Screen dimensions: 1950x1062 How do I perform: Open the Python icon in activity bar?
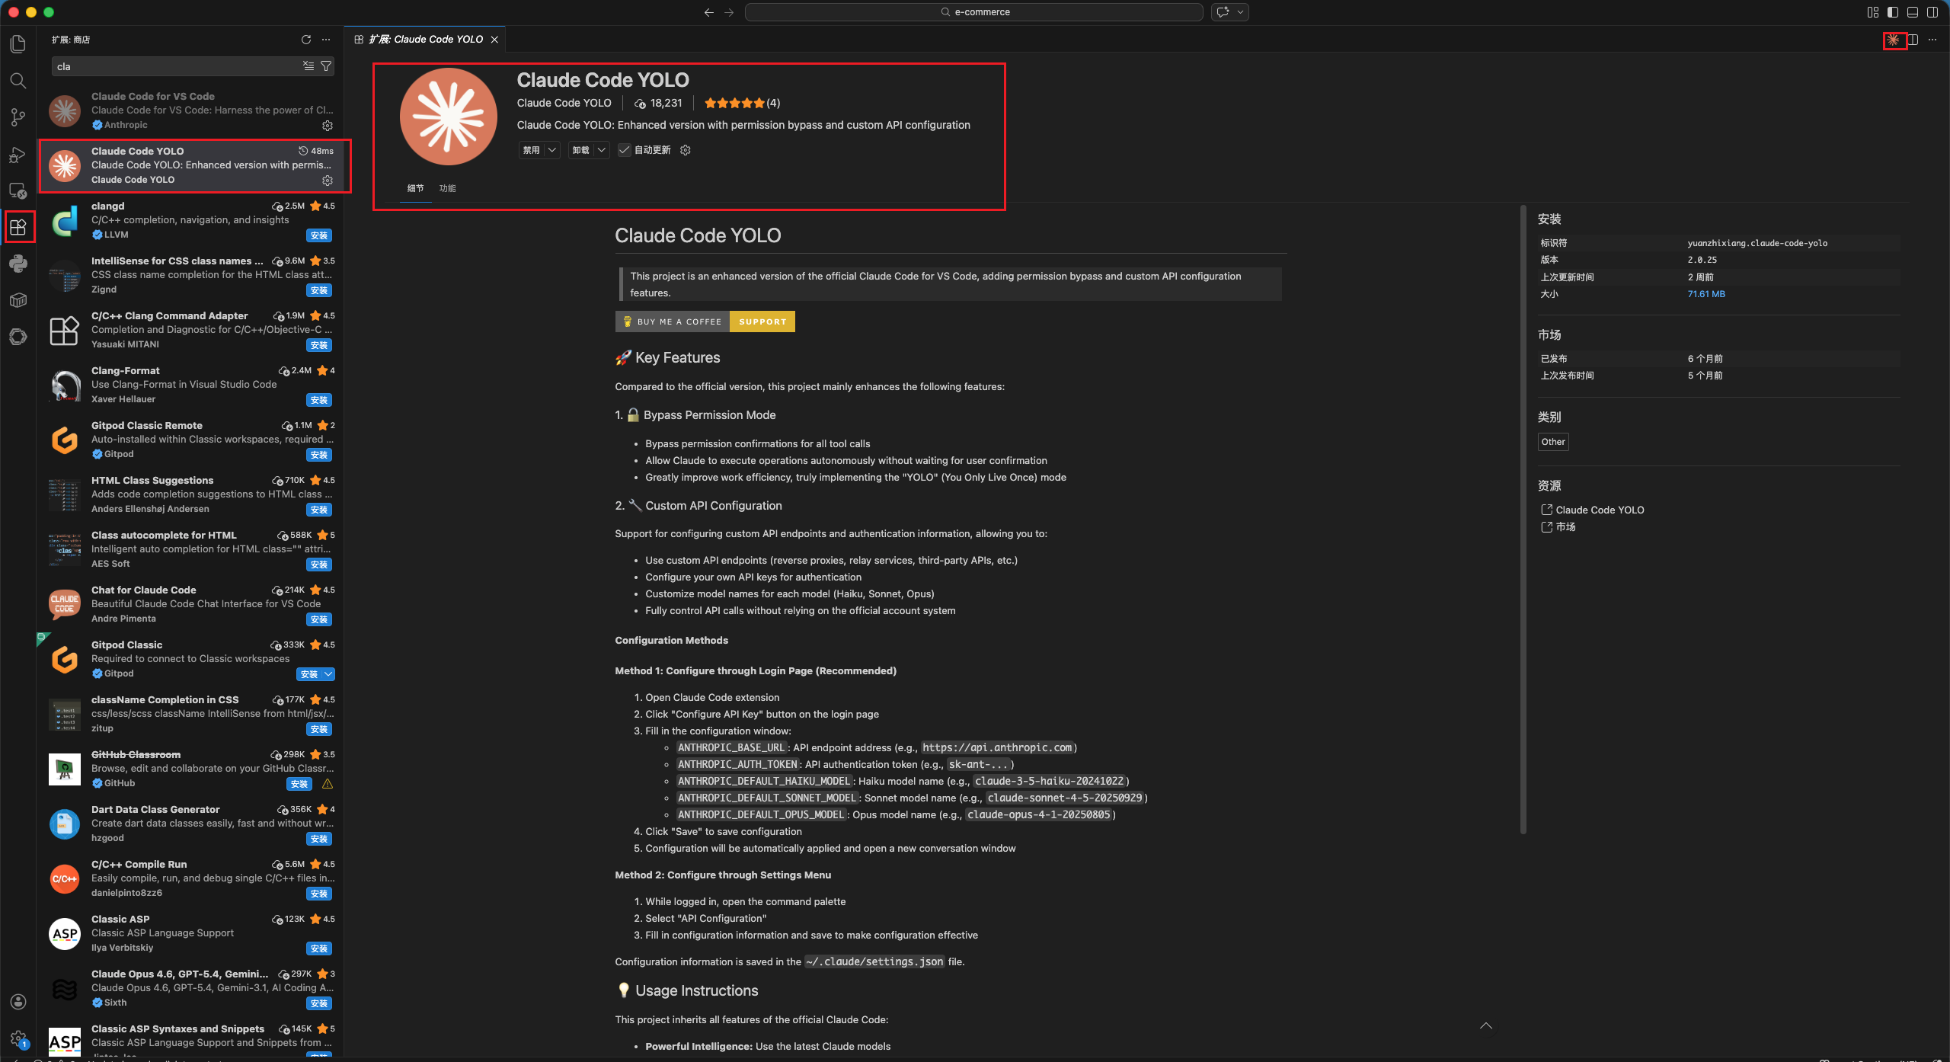[18, 264]
